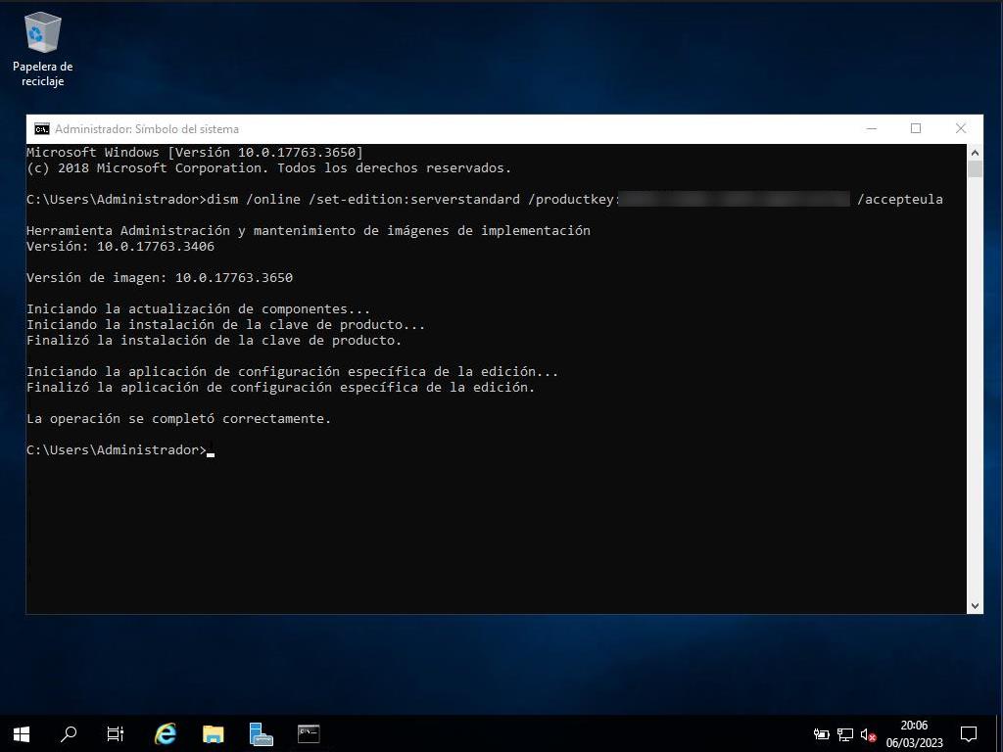This screenshot has width=1003, height=752.
Task: Open File Explorer from the taskbar
Action: (x=213, y=733)
